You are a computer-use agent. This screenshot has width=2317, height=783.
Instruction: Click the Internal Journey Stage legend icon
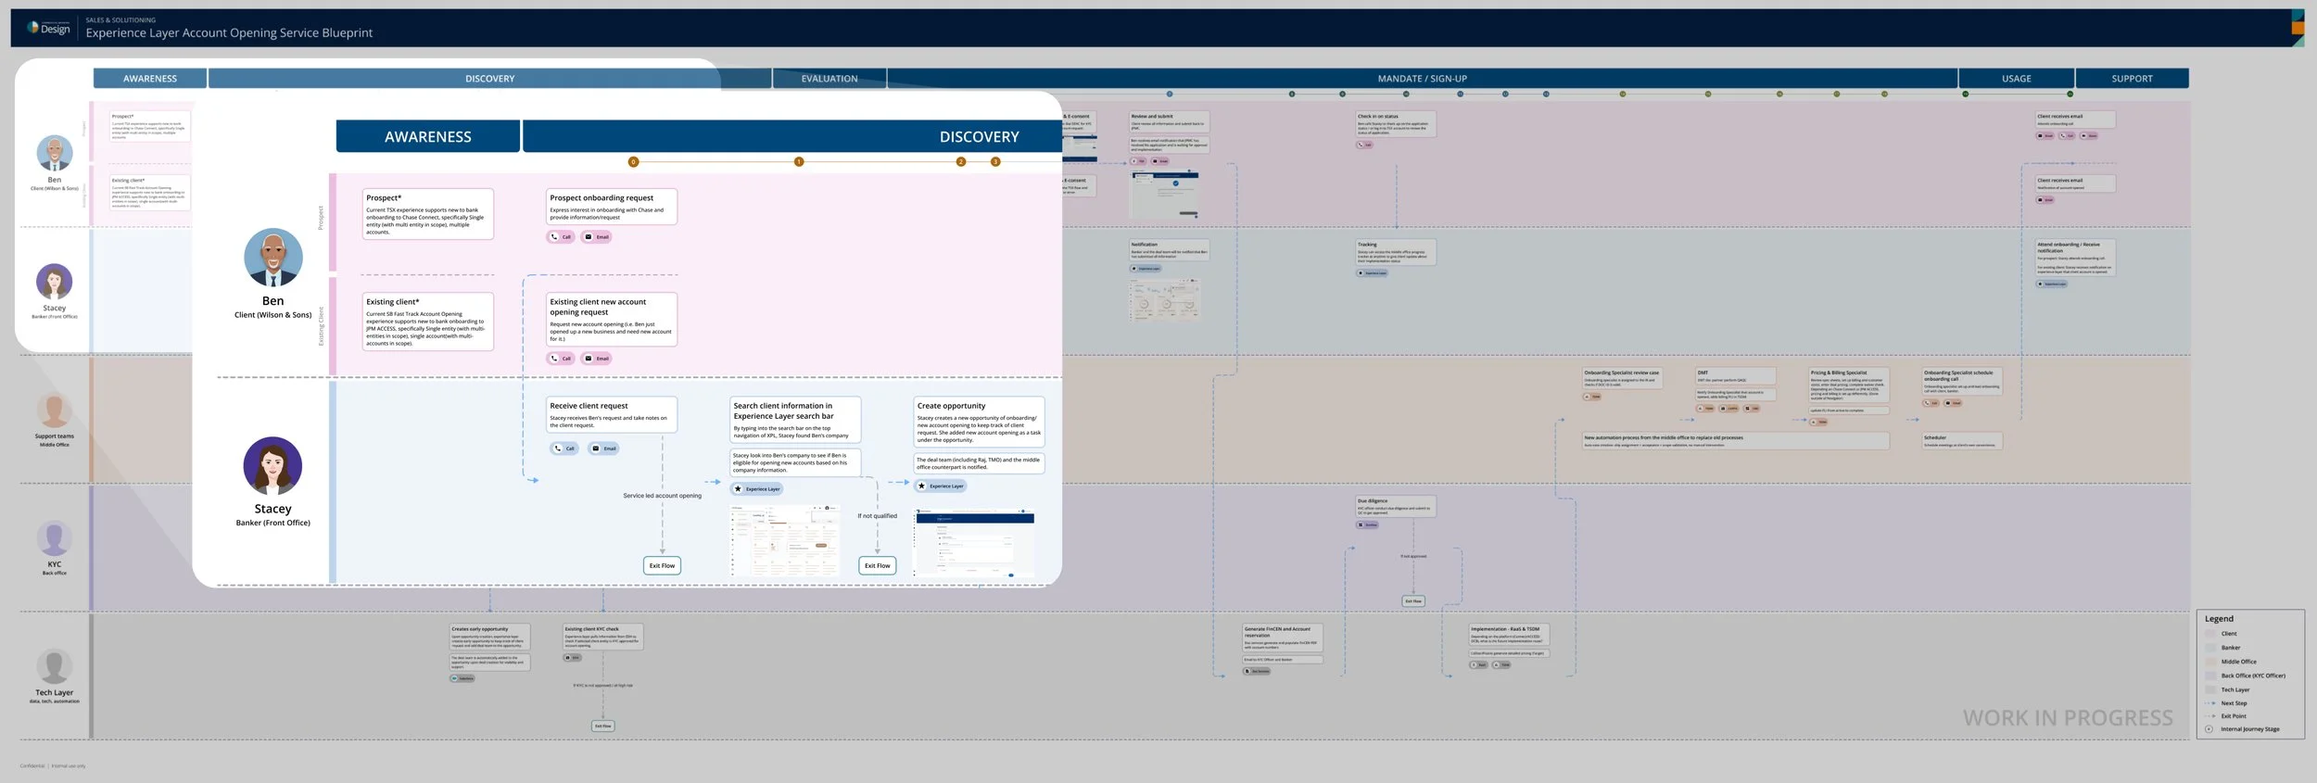[2209, 729]
